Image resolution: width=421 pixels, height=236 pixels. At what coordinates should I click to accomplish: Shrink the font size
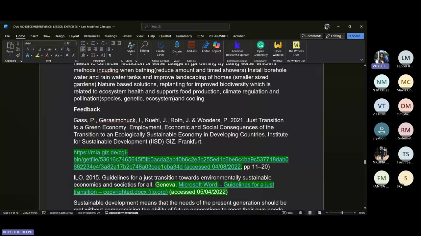(x=73, y=55)
